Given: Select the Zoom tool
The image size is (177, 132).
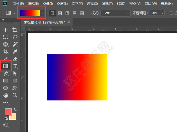Looking at the screenshot, I should point(15,95).
